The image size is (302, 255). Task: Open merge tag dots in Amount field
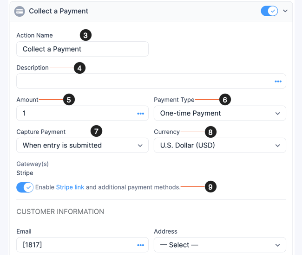[140, 114]
